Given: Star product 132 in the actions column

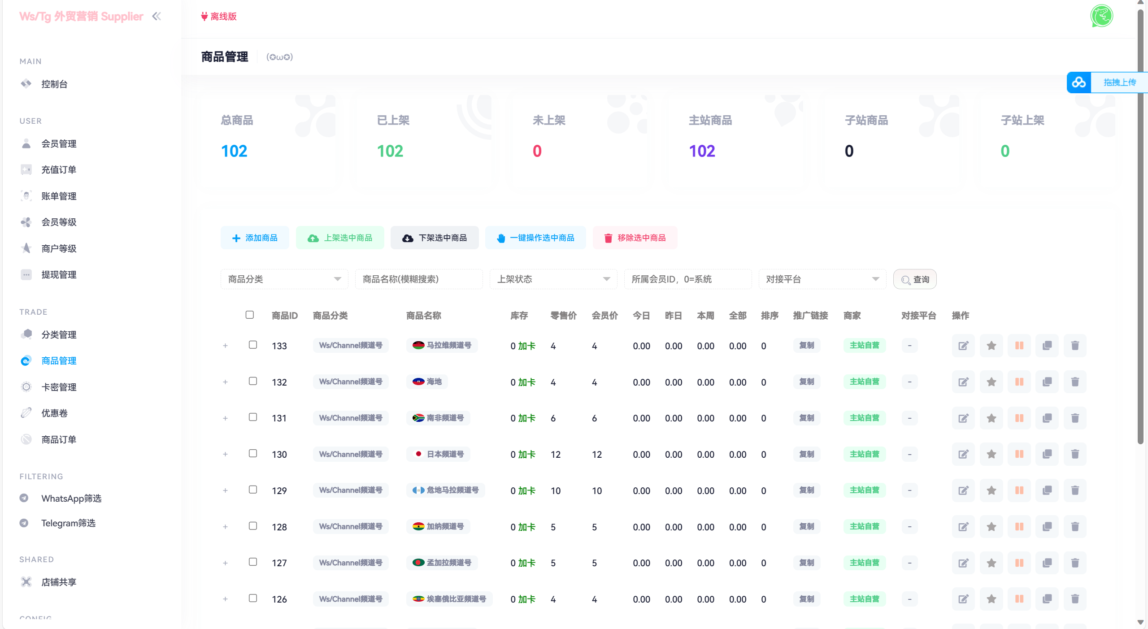Looking at the screenshot, I should [991, 382].
